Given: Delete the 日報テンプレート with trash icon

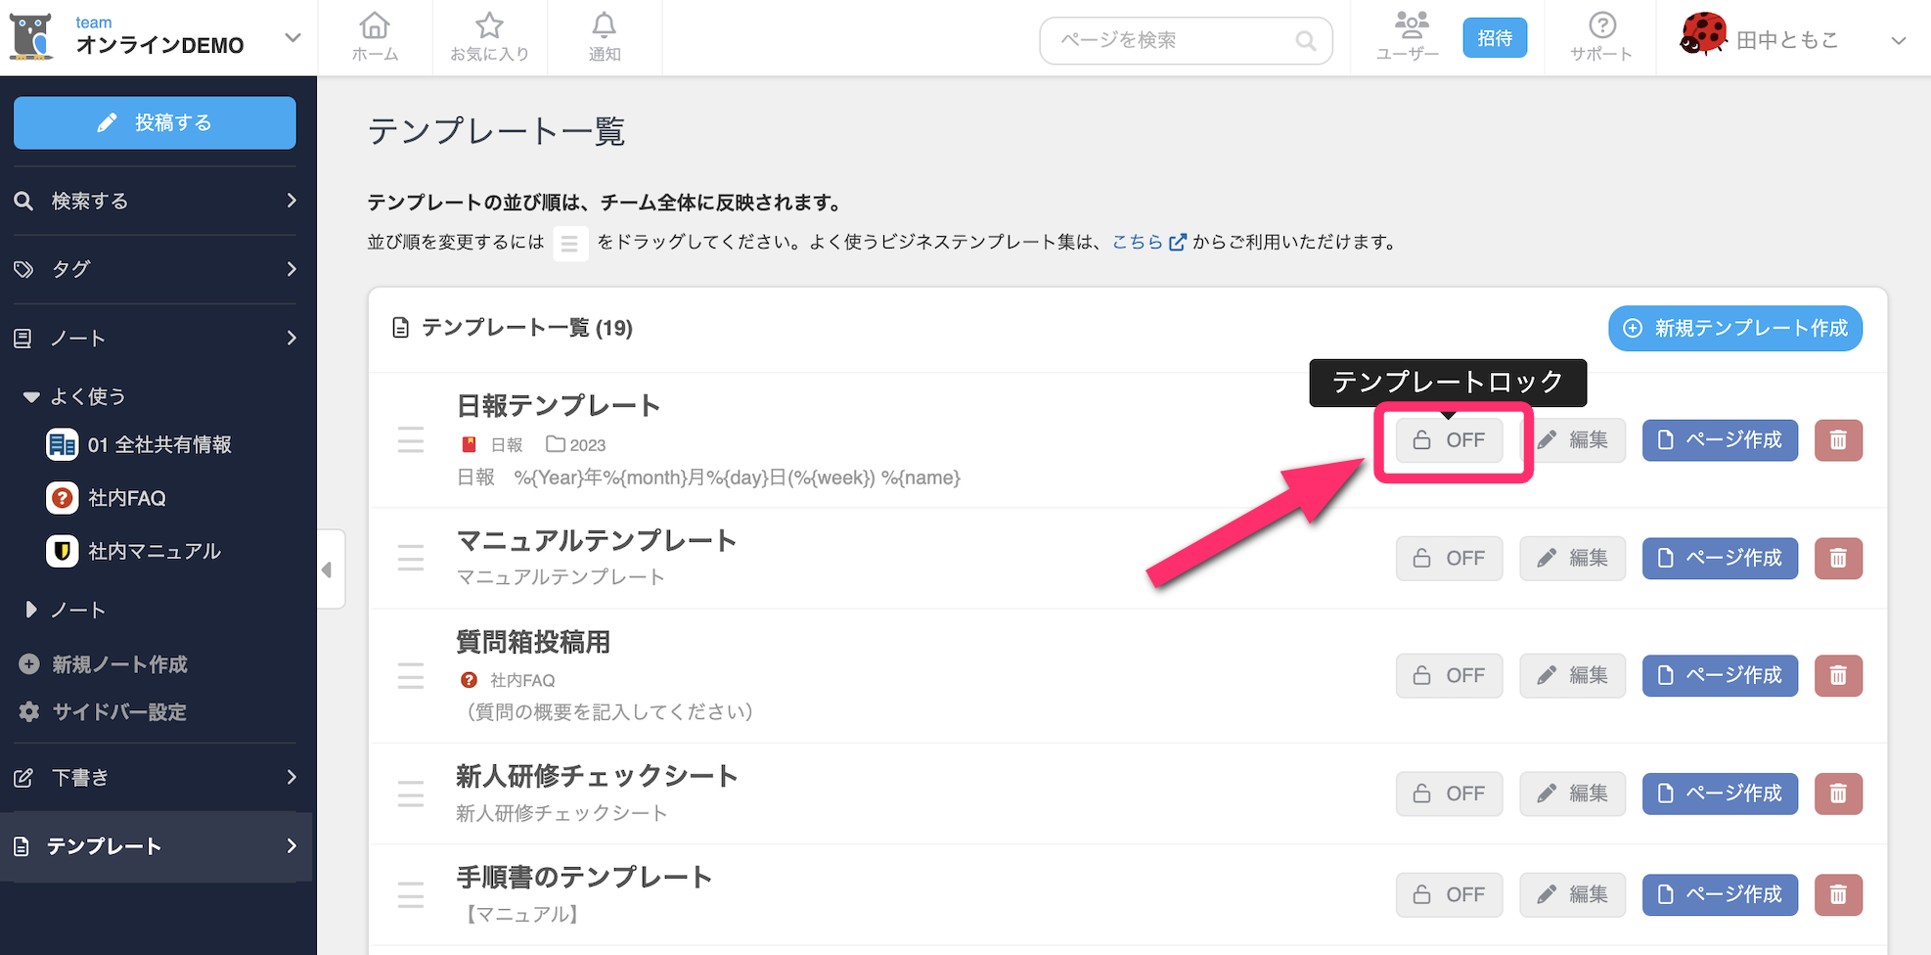Looking at the screenshot, I should click(1838, 440).
